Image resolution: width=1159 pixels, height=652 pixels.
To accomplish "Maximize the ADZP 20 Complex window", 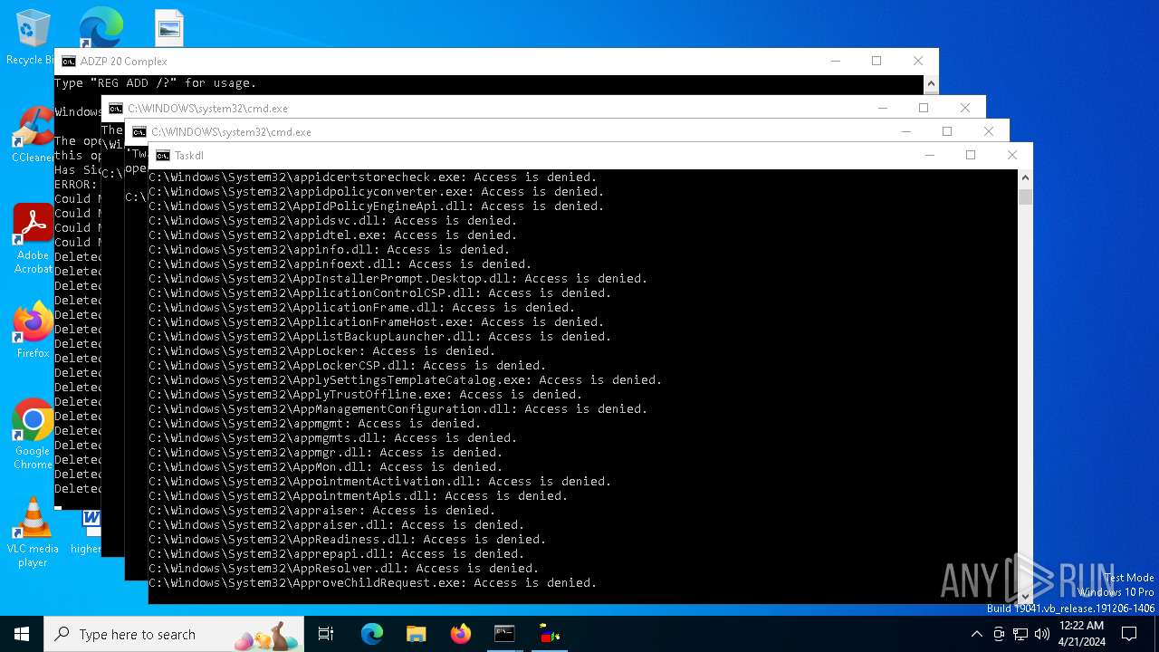I will coord(876,61).
